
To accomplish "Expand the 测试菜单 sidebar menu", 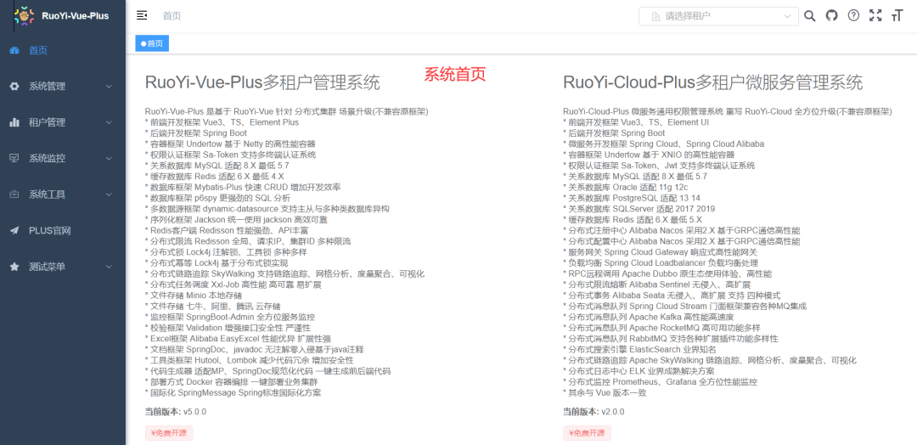I will 63,267.
